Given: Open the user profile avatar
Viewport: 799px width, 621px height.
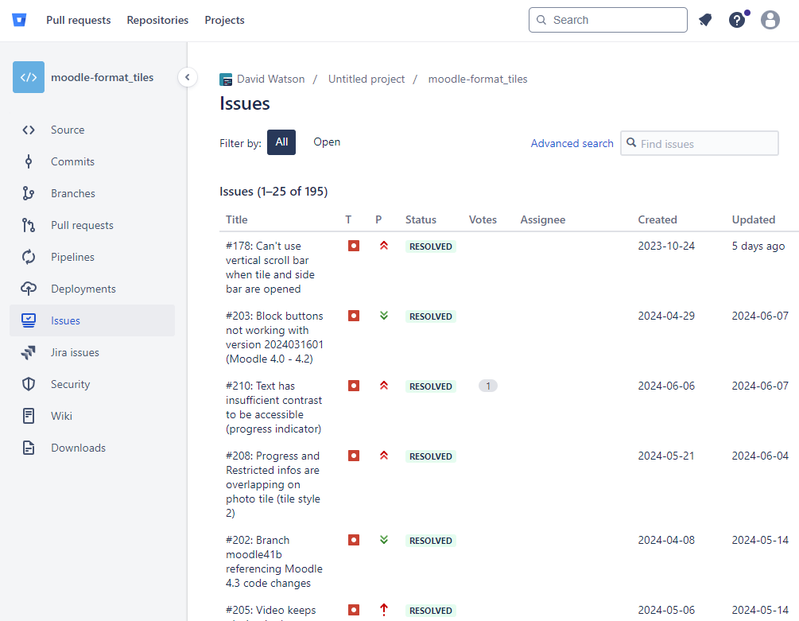Looking at the screenshot, I should tap(770, 20).
